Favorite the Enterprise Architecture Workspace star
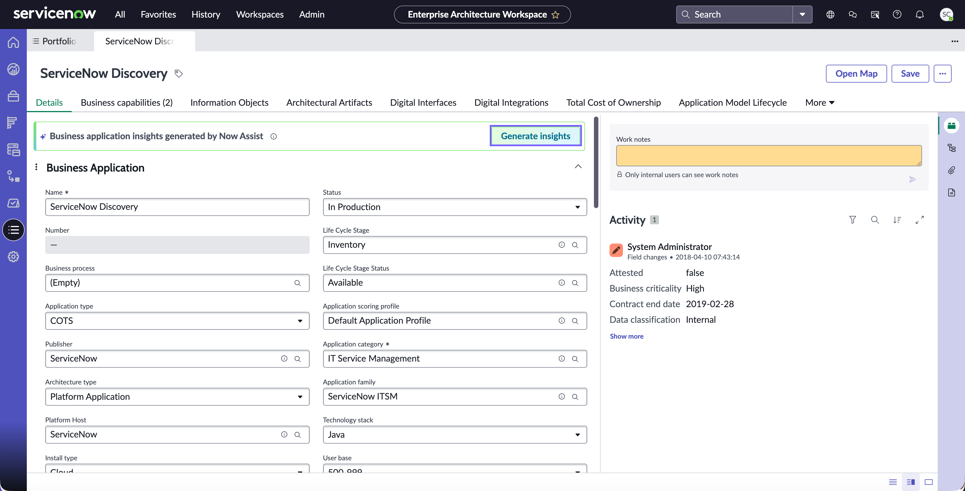This screenshot has height=491, width=965. pos(555,15)
